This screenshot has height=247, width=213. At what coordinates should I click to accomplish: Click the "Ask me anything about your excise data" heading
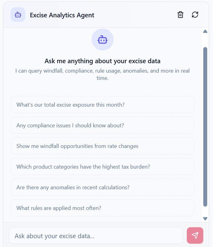tap(103, 61)
